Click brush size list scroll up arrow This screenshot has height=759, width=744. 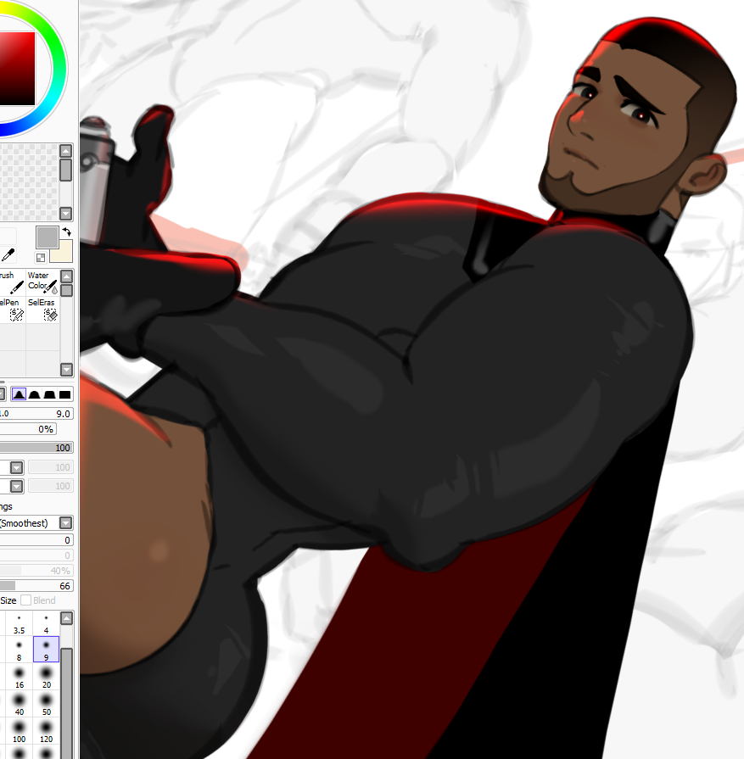67,618
